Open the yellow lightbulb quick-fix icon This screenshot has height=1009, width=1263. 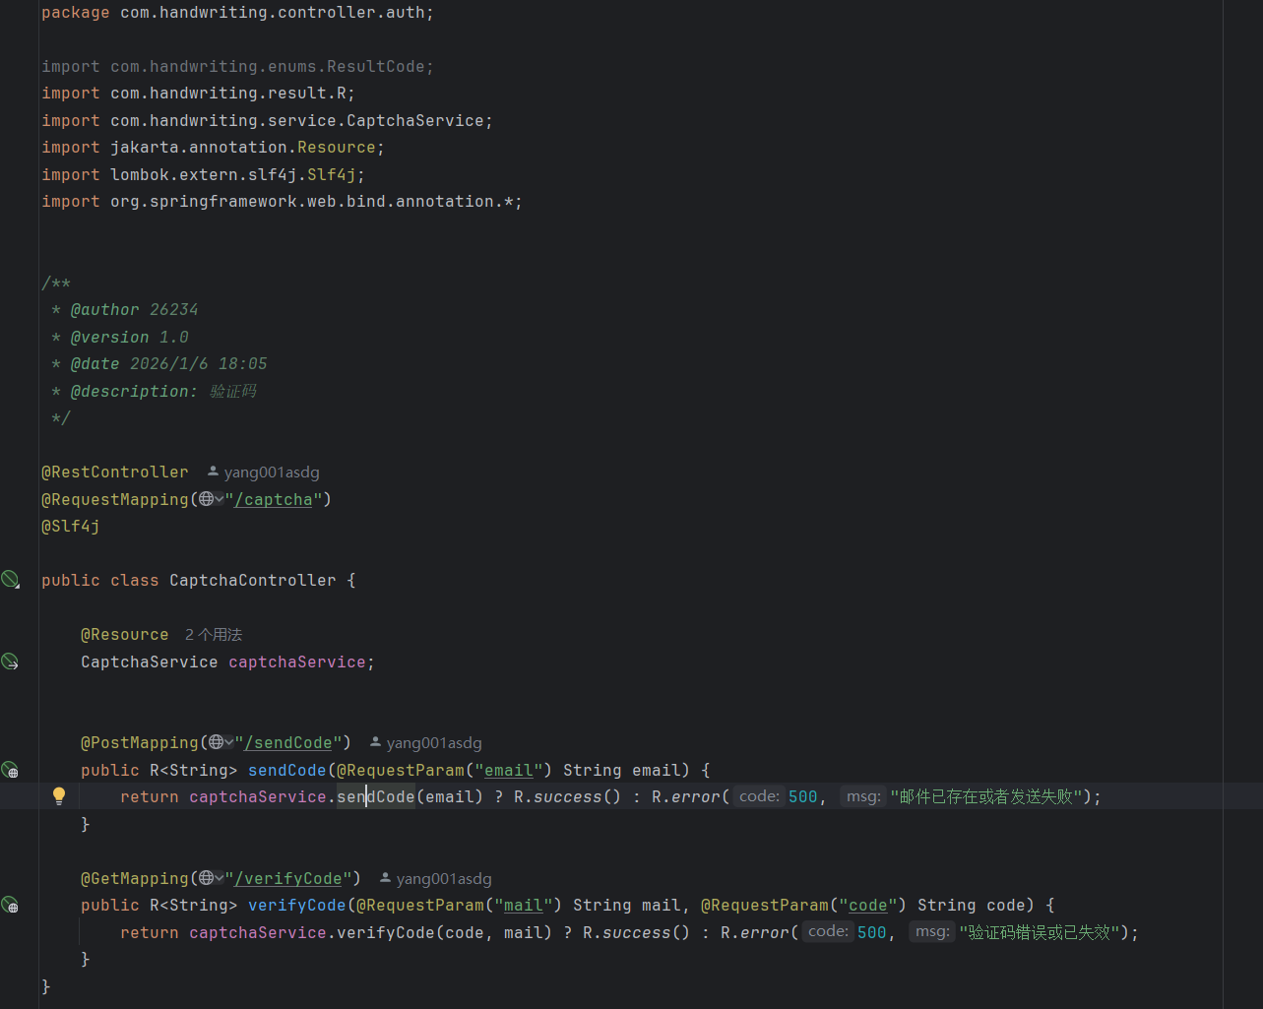coord(59,795)
